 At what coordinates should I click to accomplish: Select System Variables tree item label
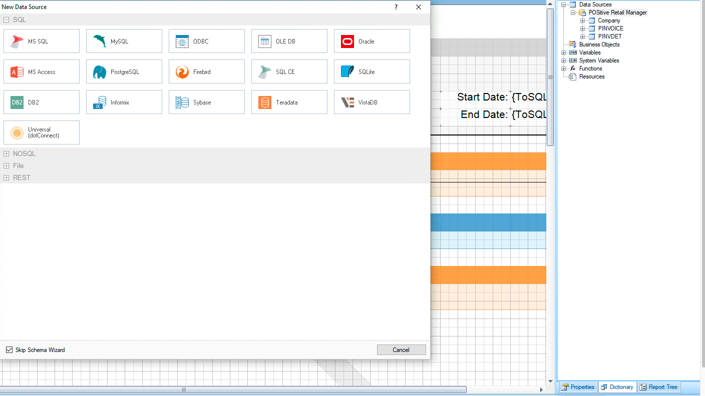(599, 60)
